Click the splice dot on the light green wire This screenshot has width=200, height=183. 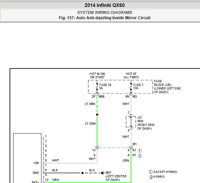(x=97, y=114)
